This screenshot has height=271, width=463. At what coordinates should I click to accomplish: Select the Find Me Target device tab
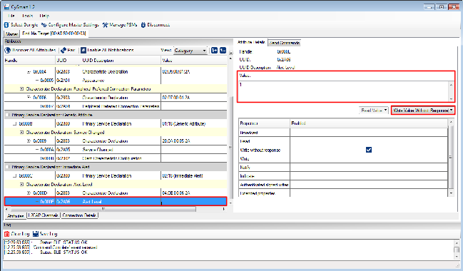tap(54, 34)
